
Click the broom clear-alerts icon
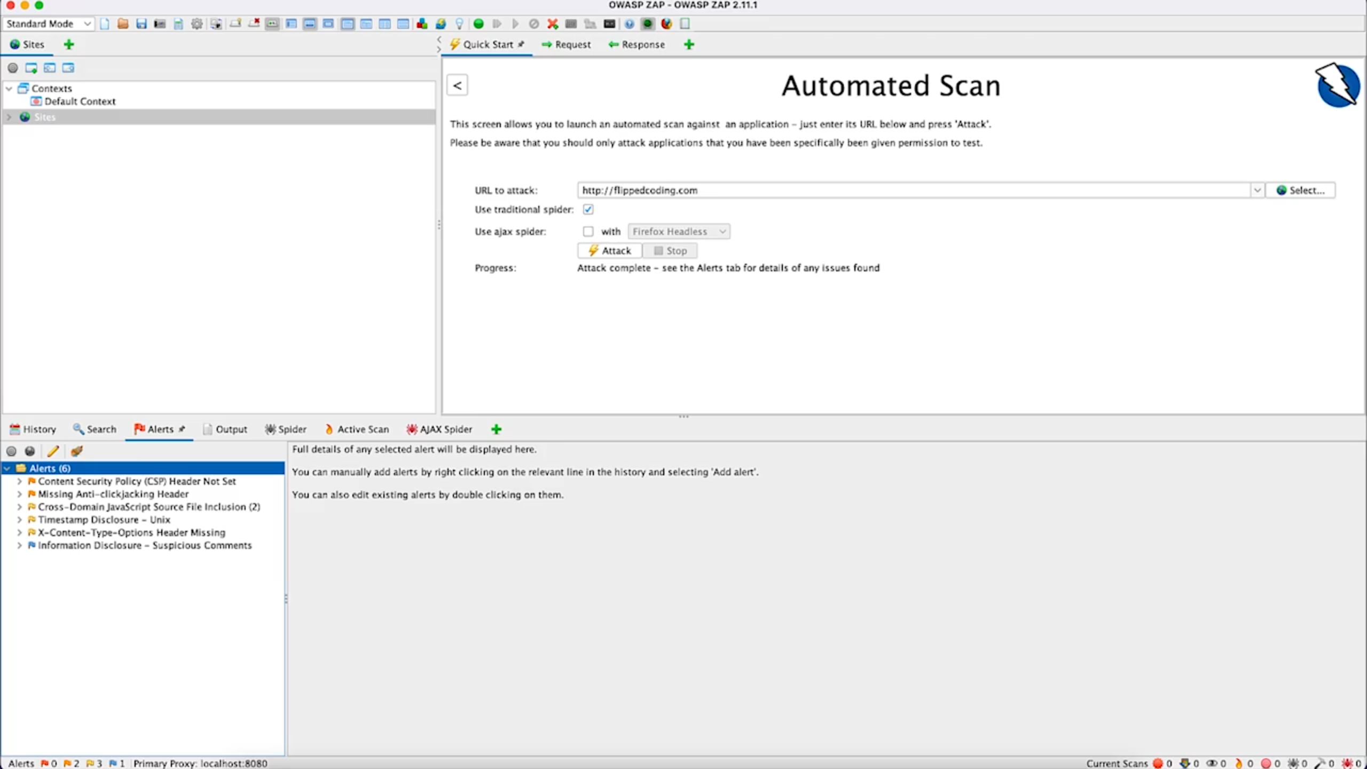[76, 451]
